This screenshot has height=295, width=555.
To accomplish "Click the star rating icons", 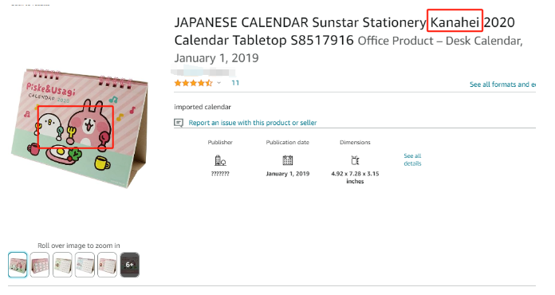I will [193, 83].
